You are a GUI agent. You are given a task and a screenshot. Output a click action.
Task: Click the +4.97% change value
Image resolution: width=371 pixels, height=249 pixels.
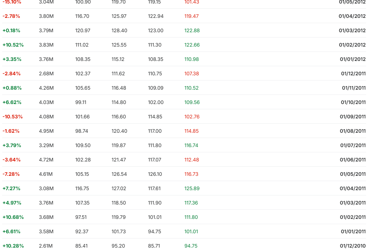tap(12, 203)
